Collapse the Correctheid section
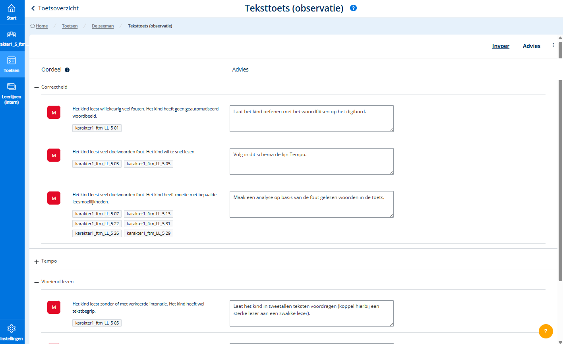This screenshot has width=563, height=344. (x=37, y=87)
